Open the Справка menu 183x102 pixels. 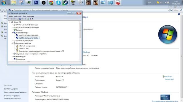tap(31, 16)
